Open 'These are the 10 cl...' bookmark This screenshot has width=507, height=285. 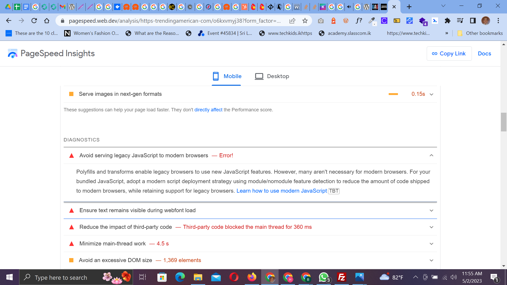tap(32, 33)
